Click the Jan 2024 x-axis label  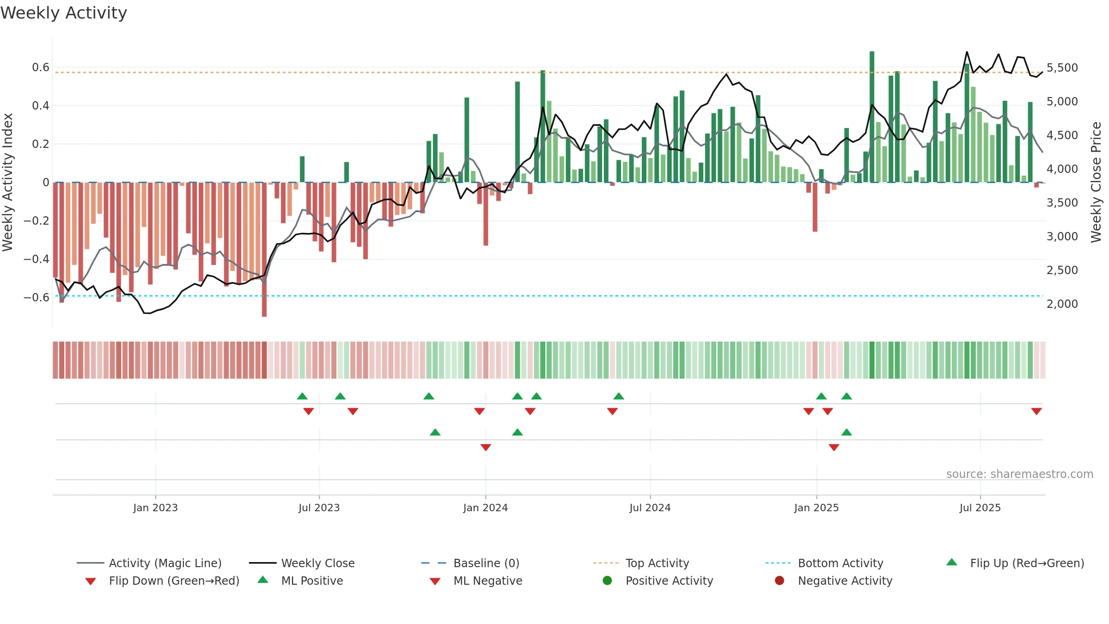pos(485,508)
